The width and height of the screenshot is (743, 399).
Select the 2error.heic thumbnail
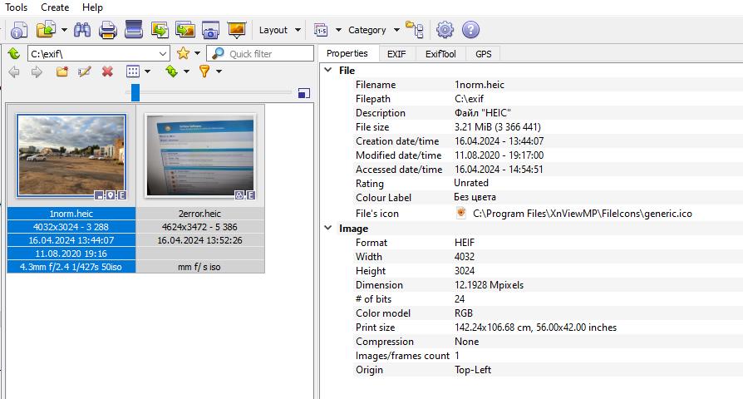point(199,155)
